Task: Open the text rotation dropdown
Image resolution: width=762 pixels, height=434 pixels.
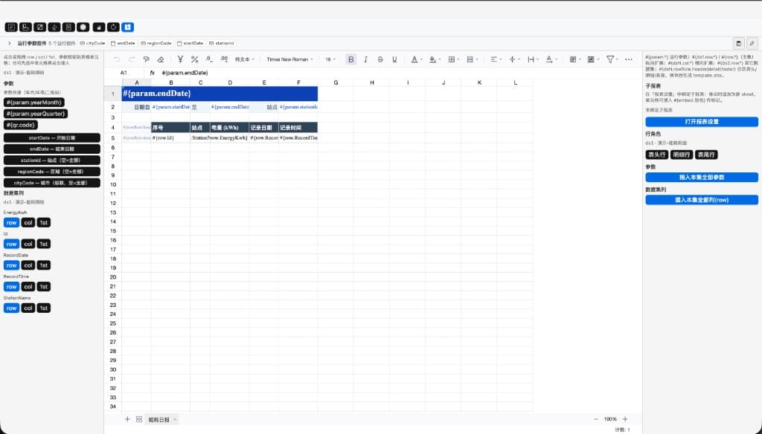Action: [551, 59]
